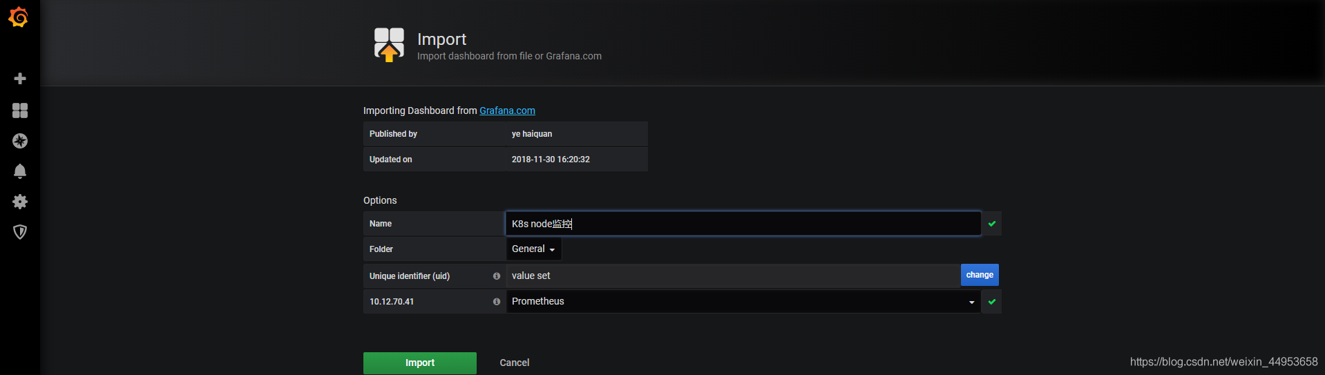Click the info icon beside Unique identifier
The image size is (1325, 375).
pos(496,276)
